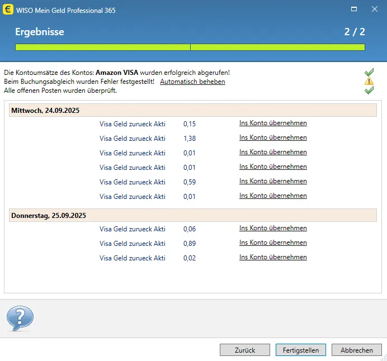Click the blue help question mark icon
The image size is (387, 361).
pyautogui.click(x=20, y=319)
